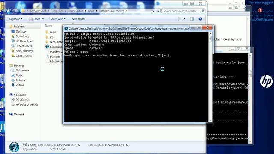Select the src folder

pyautogui.click(x=51, y=37)
